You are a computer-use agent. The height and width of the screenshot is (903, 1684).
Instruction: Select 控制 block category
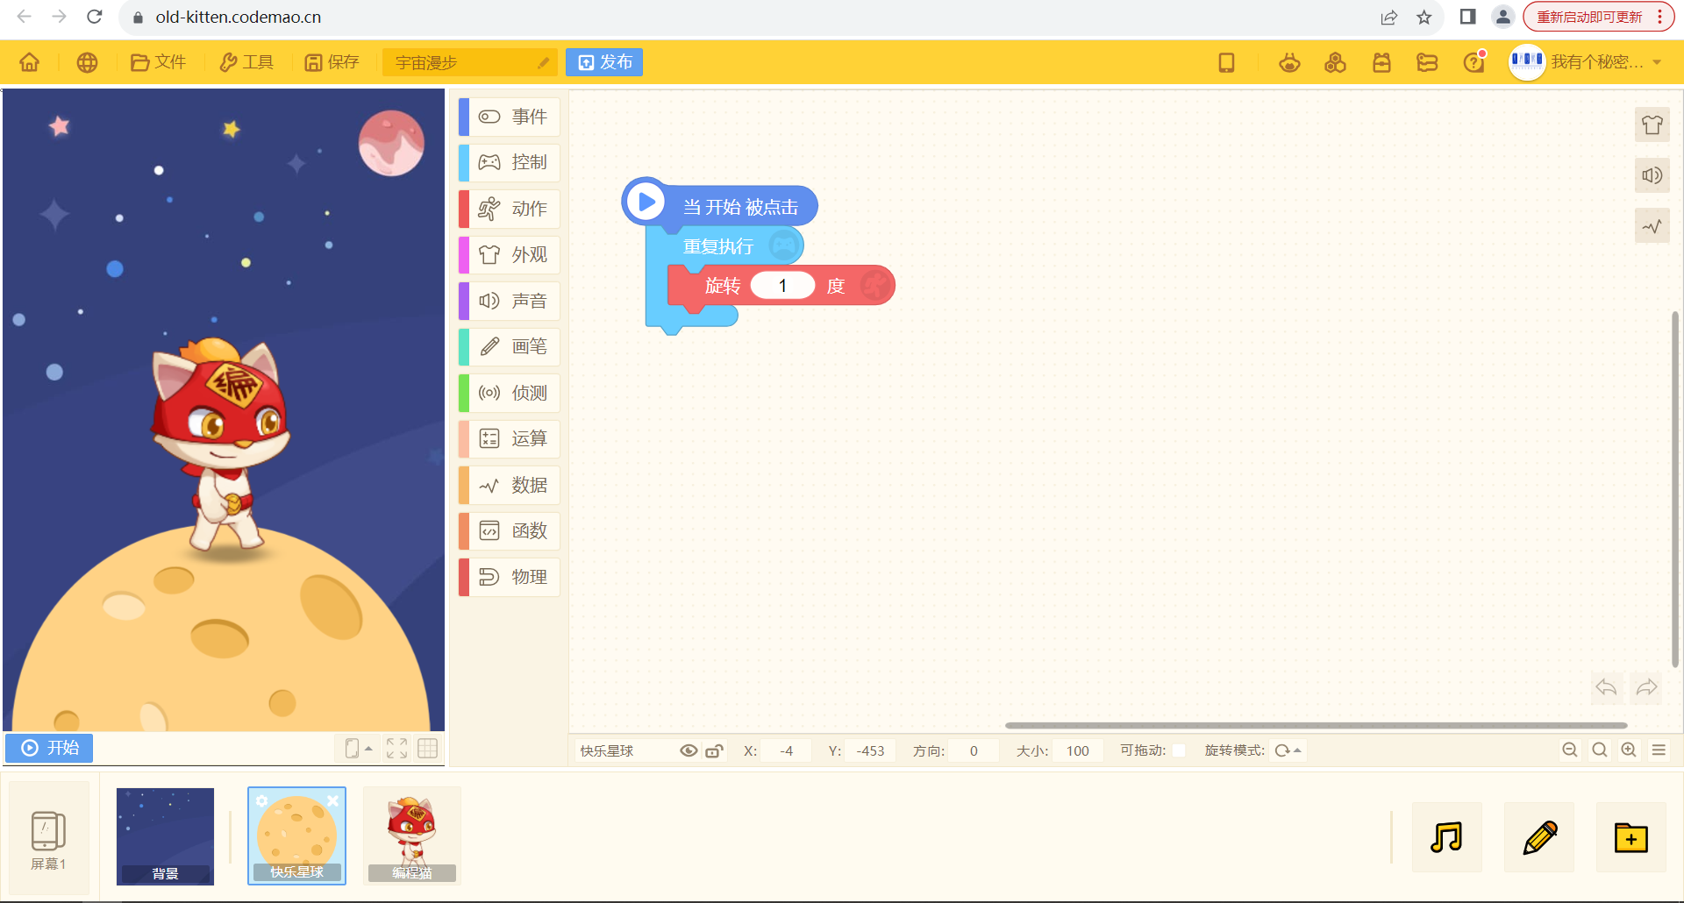click(509, 162)
